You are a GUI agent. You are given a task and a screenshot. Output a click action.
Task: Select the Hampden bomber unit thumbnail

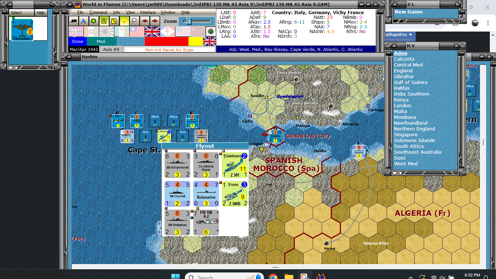pyautogui.click(x=23, y=30)
